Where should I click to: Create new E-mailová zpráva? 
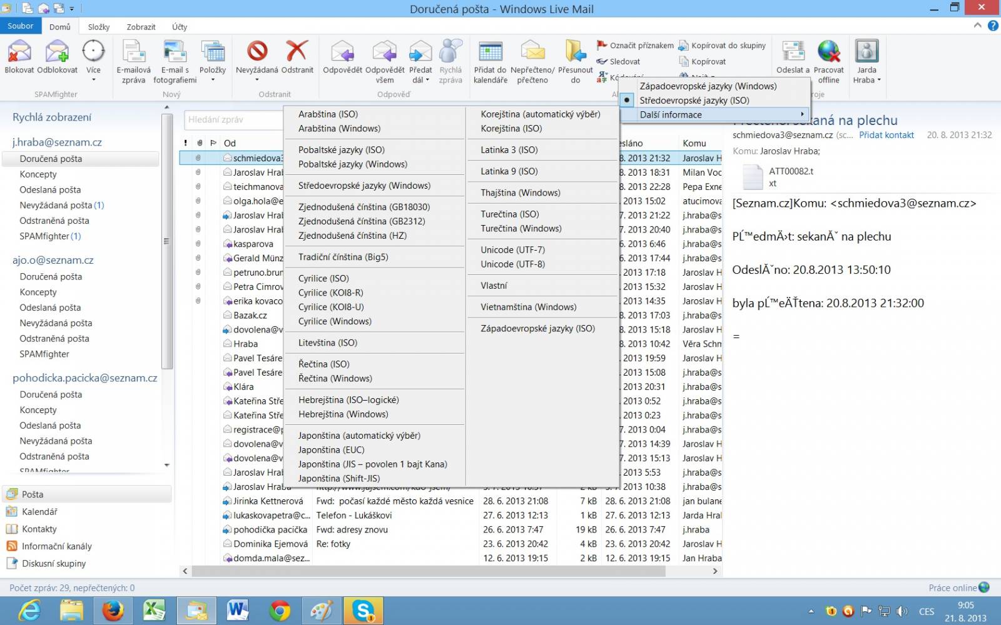(133, 51)
